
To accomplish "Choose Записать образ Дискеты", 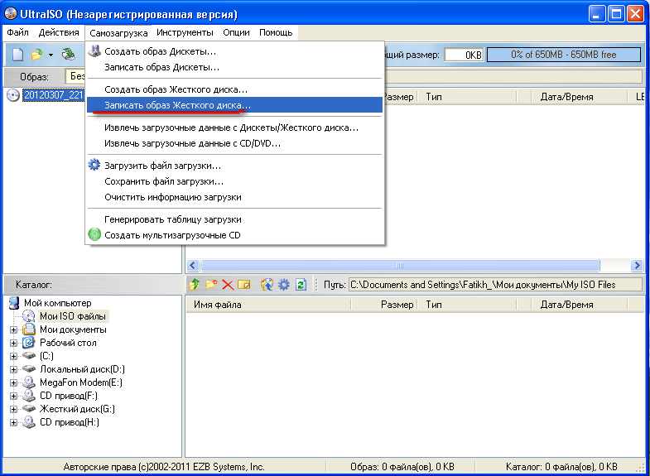I will pos(234,67).
